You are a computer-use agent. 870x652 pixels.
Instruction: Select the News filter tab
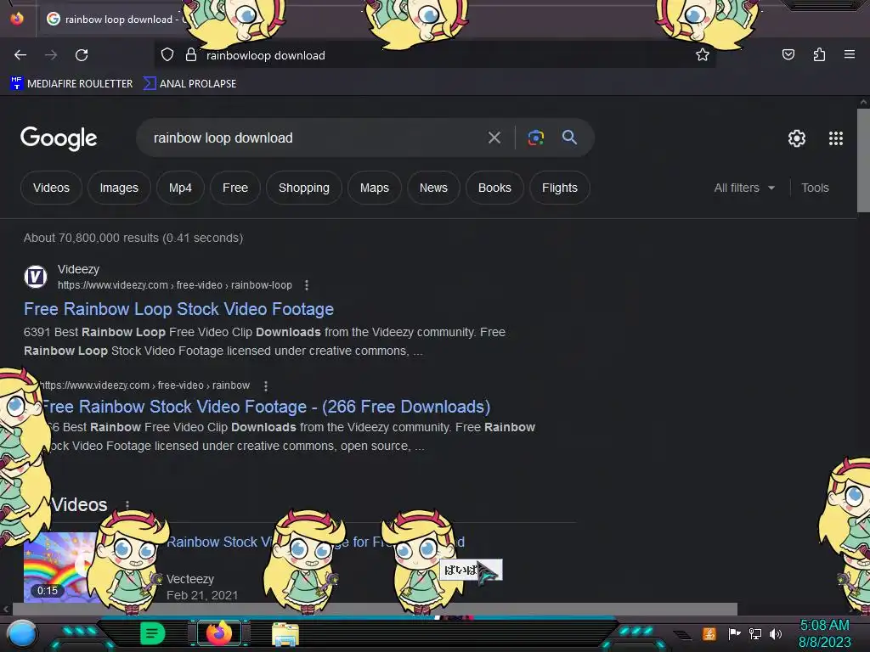point(433,188)
